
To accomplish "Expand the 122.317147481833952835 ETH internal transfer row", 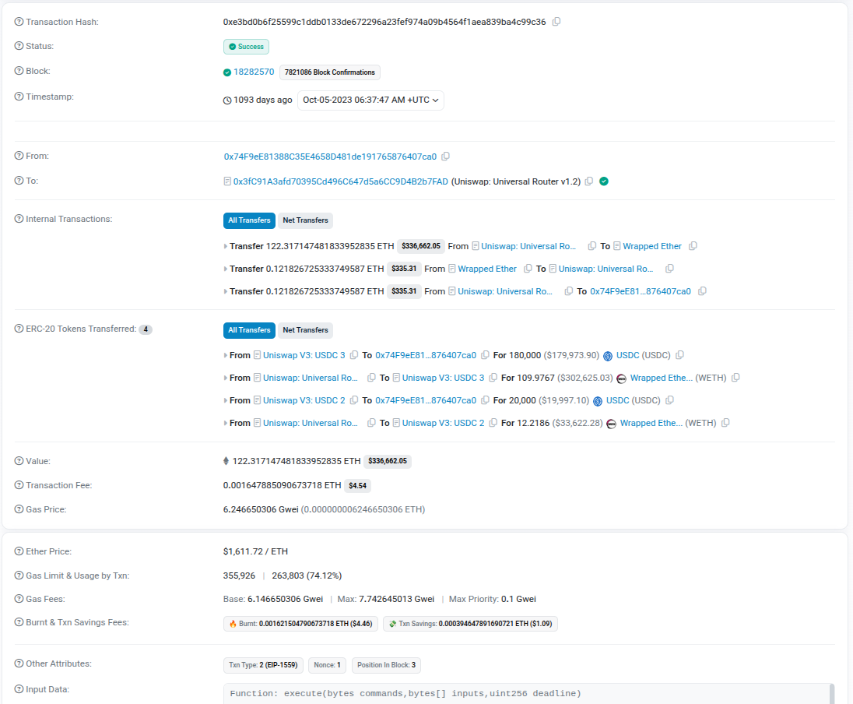I will (225, 246).
